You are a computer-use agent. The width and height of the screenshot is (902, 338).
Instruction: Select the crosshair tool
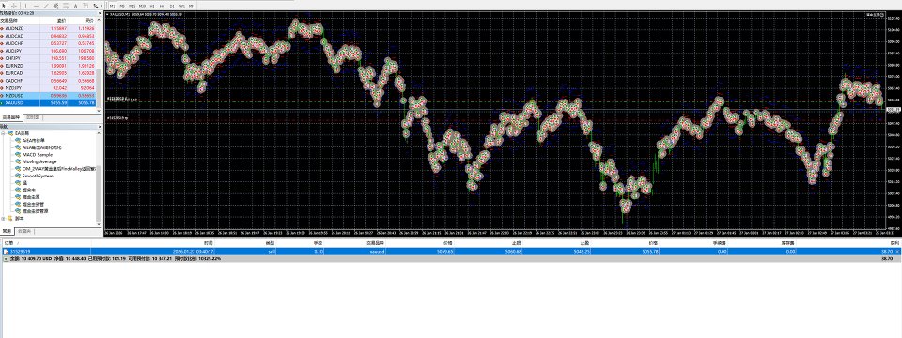point(14,6)
